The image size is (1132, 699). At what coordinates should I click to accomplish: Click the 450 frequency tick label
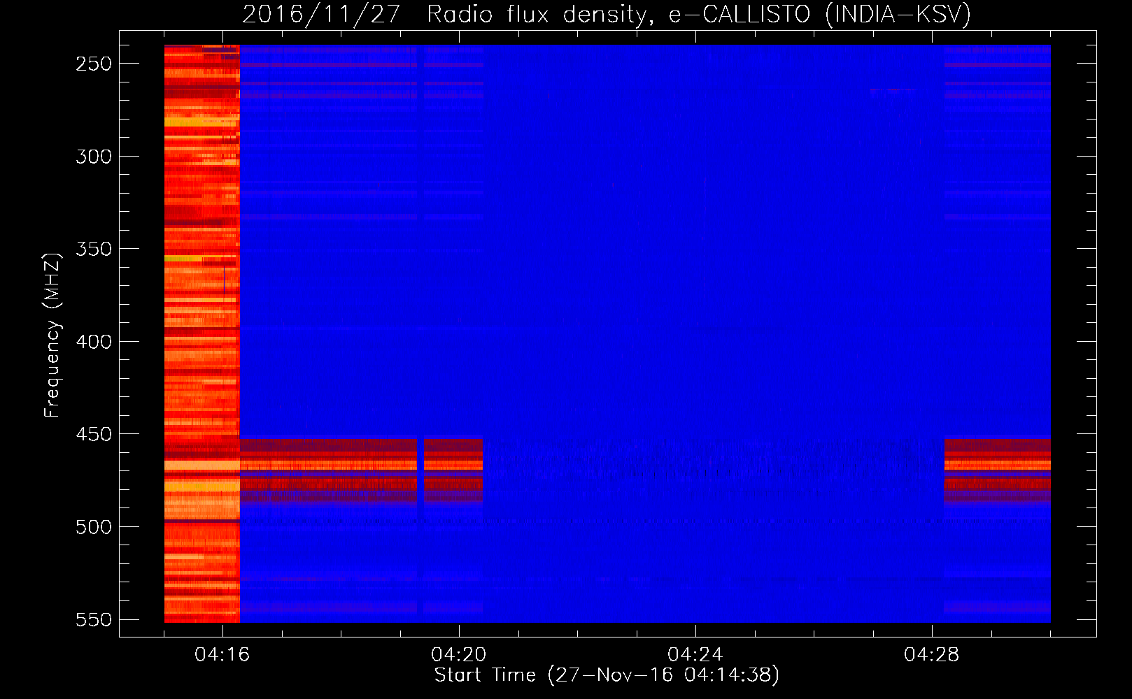pos(94,434)
